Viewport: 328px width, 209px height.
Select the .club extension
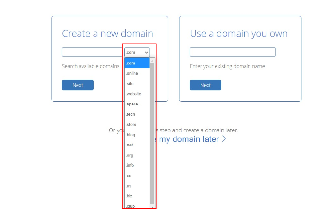point(137,206)
